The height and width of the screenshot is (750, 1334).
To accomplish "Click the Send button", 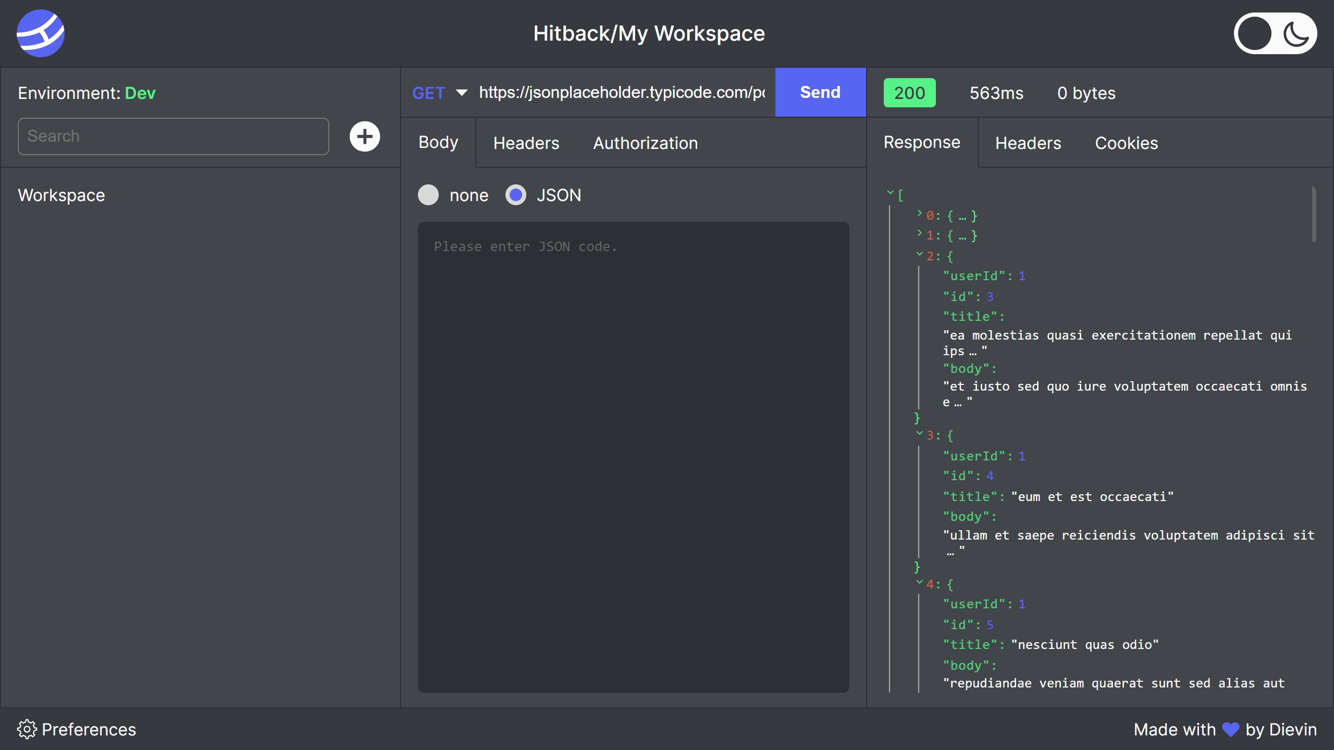I will click(x=820, y=92).
